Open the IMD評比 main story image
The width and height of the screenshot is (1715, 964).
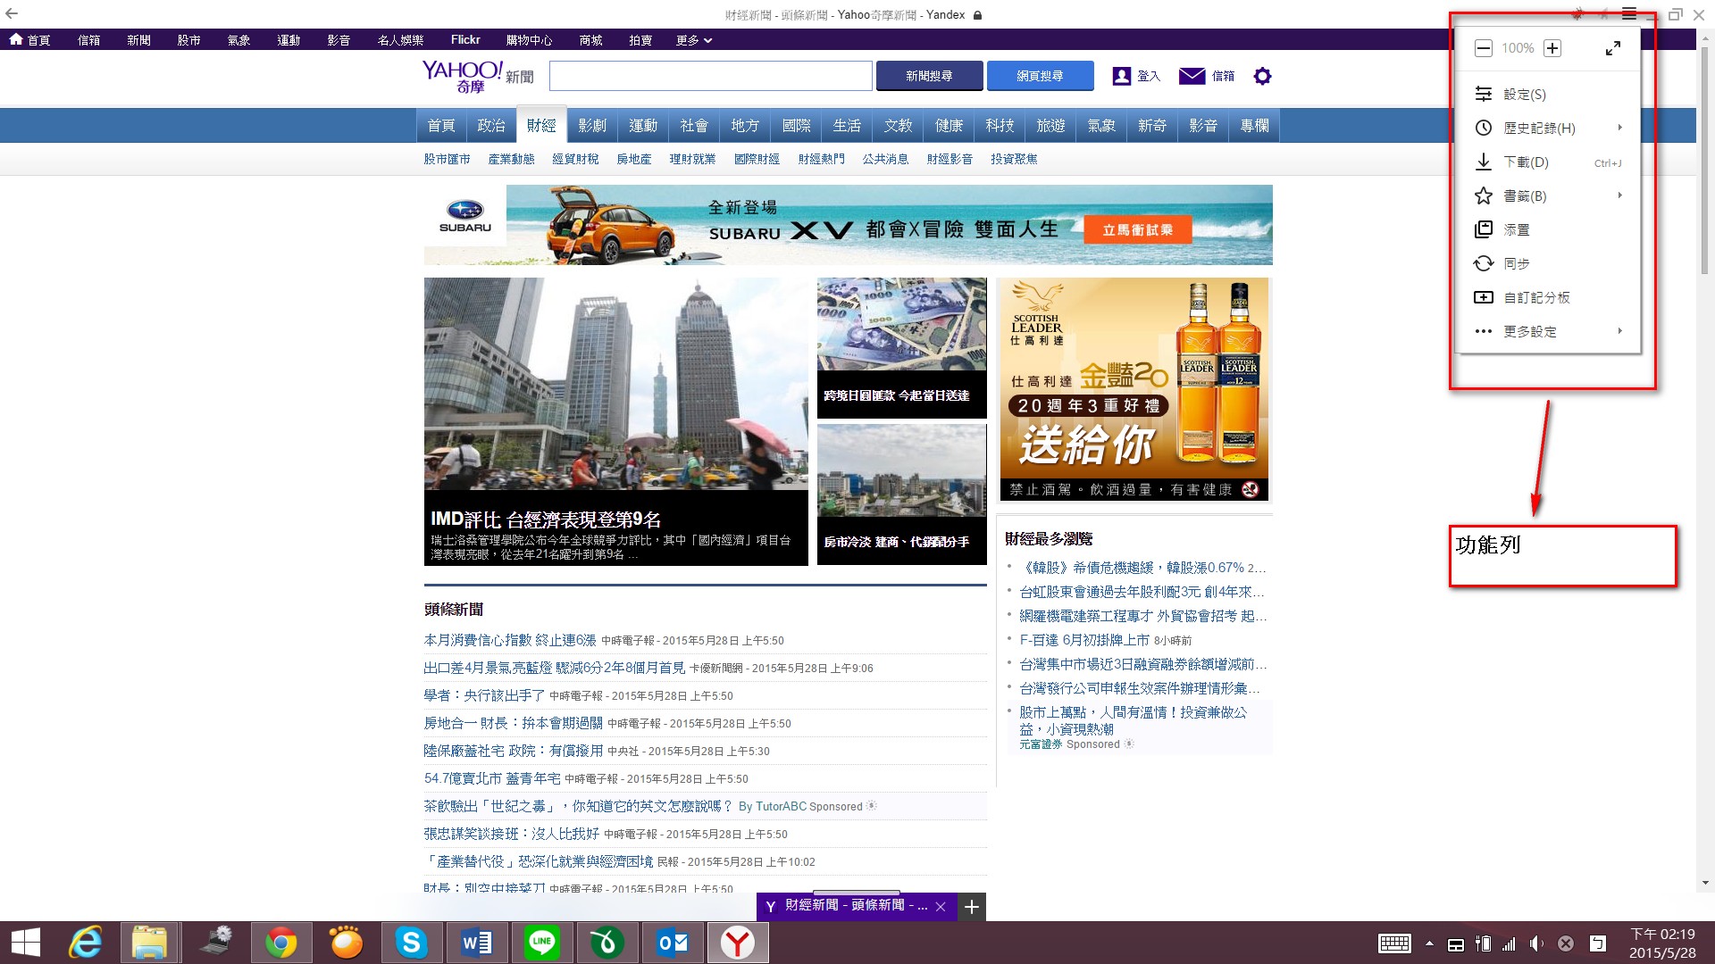point(616,384)
